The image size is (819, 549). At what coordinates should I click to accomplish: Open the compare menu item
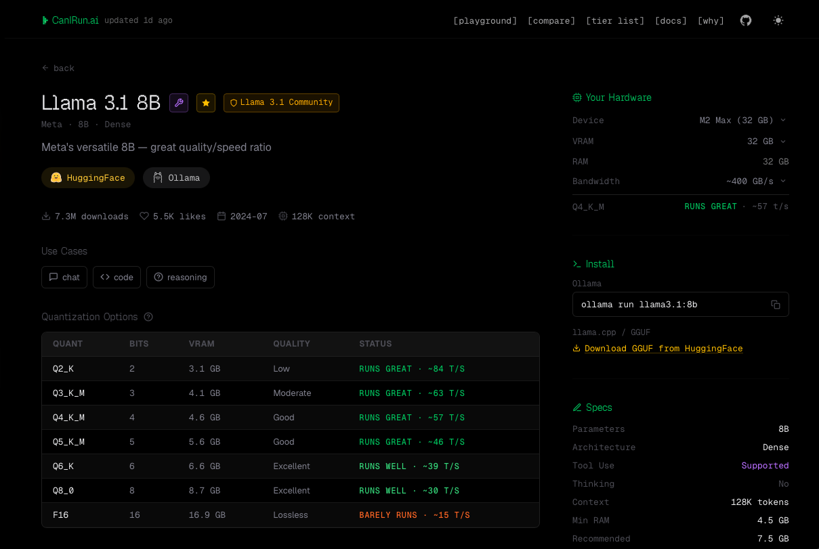[551, 21]
